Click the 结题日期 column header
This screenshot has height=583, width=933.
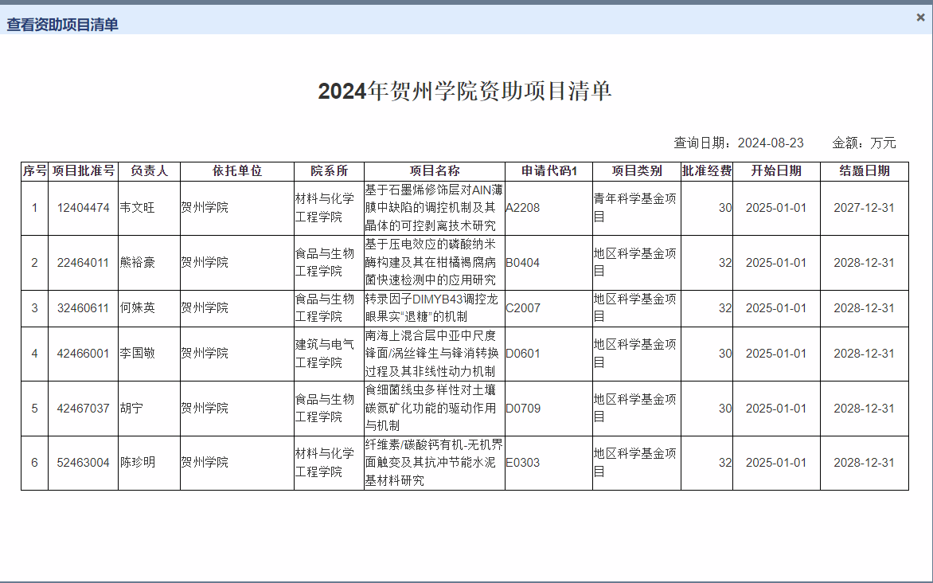pos(864,171)
